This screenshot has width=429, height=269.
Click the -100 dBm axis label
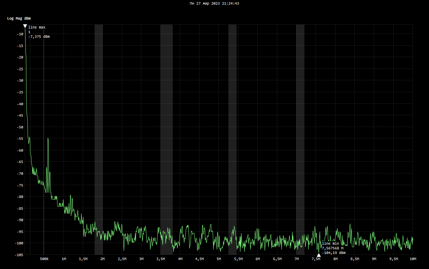19,243
